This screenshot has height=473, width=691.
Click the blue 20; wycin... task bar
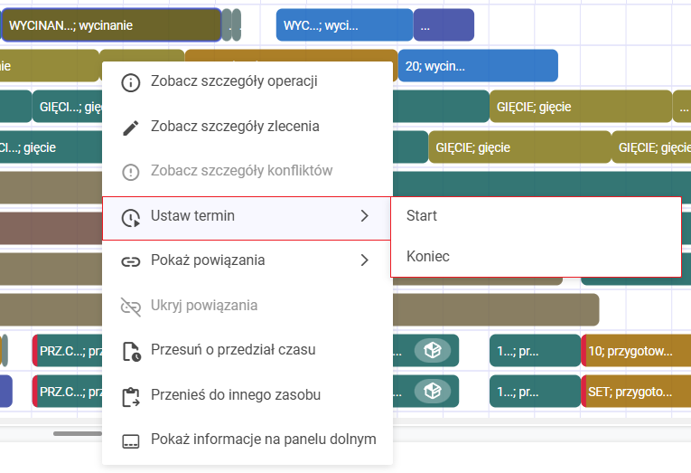point(478,66)
